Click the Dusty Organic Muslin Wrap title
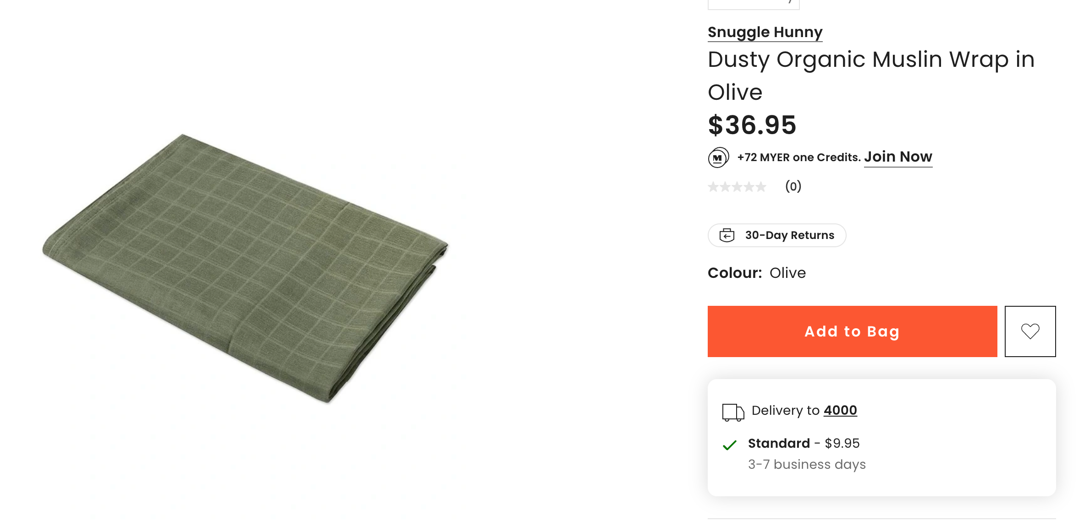Viewport: 1079px width, 521px height. click(x=870, y=76)
